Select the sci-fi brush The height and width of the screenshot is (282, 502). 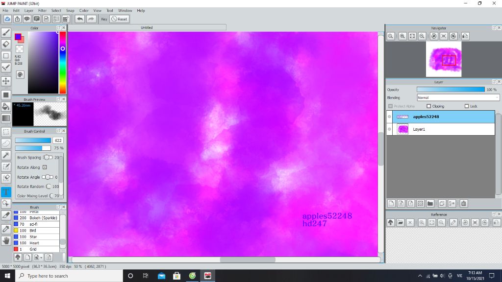[36, 224]
